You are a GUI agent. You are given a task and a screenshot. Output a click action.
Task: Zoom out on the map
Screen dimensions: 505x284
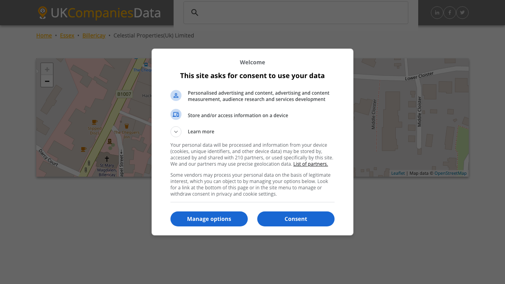coord(47,81)
